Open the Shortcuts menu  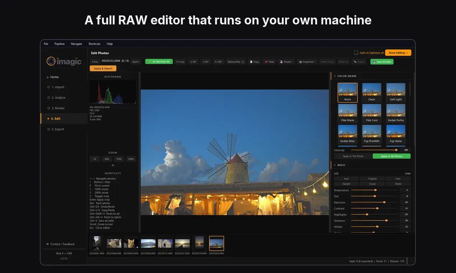(94, 44)
